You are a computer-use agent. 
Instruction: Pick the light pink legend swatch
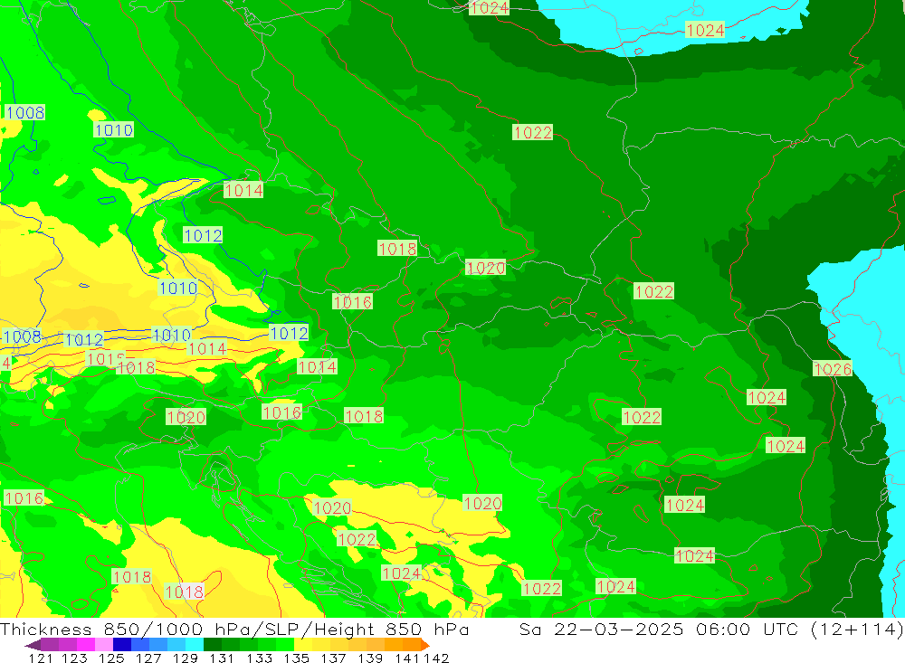(x=104, y=645)
